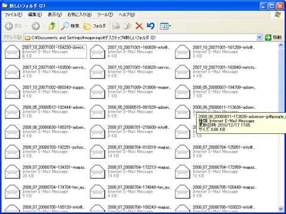This screenshot has height=214, width=286.
Task: Select mail icon for 20071009-213806-moger
Action: pyautogui.click(x=97, y=92)
